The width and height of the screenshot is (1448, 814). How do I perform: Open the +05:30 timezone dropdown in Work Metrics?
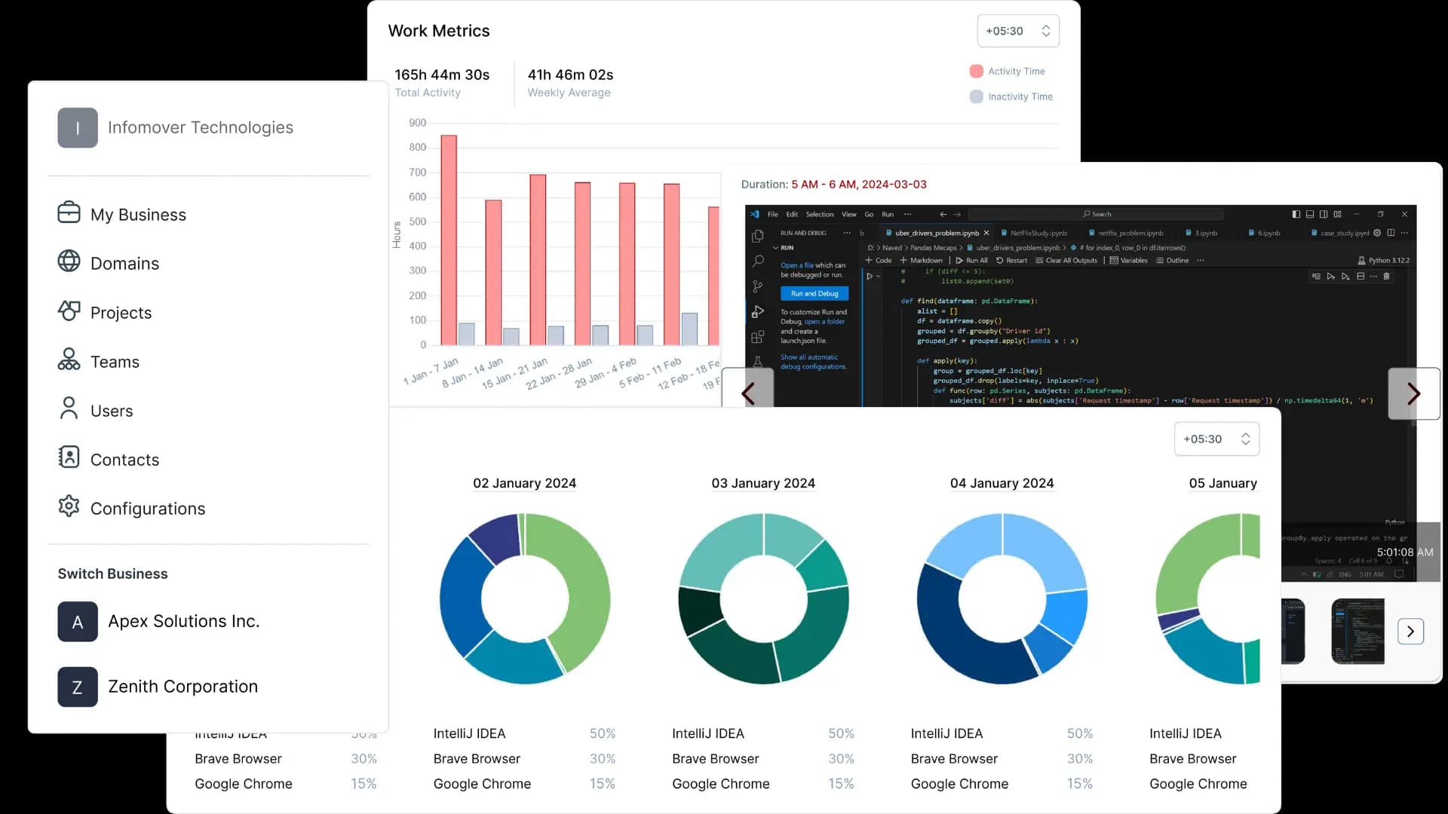tap(1017, 30)
